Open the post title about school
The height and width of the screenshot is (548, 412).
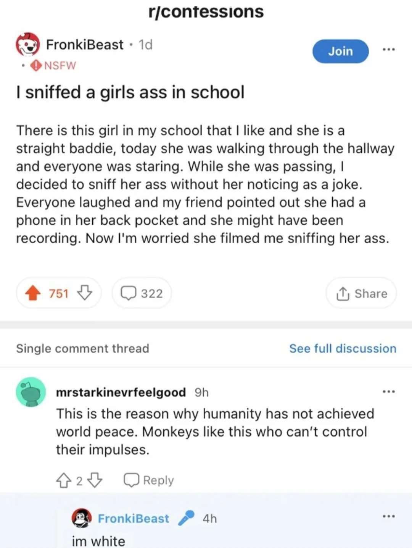[x=130, y=92]
